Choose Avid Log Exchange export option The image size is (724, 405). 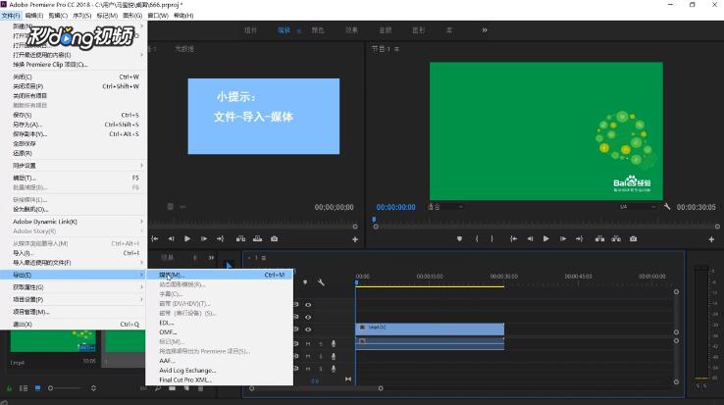(220, 371)
